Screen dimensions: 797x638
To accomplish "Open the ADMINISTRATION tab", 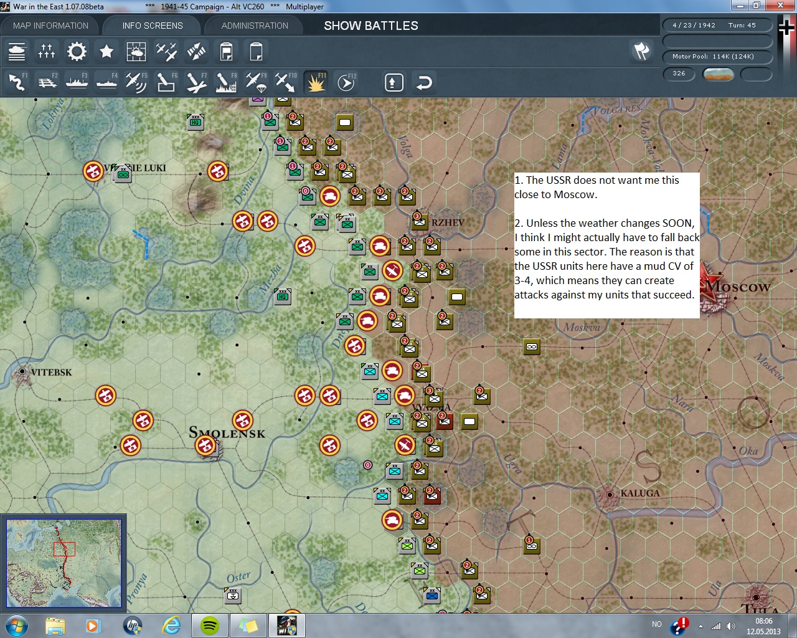I will (255, 26).
